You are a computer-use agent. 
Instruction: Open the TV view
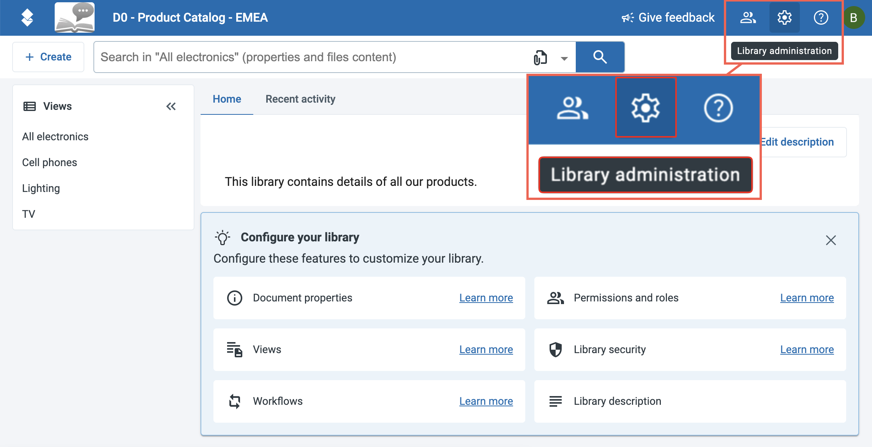tap(28, 214)
